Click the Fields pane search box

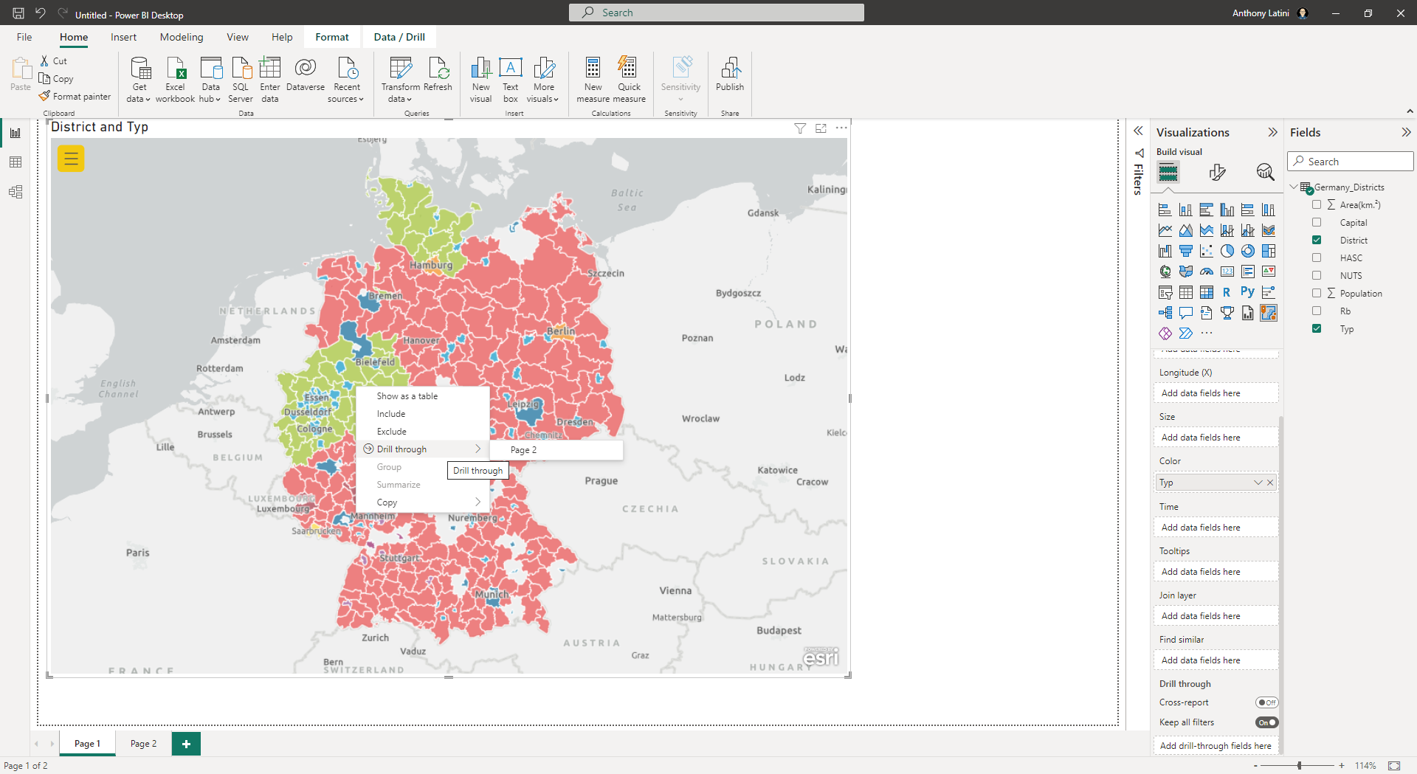(1350, 161)
